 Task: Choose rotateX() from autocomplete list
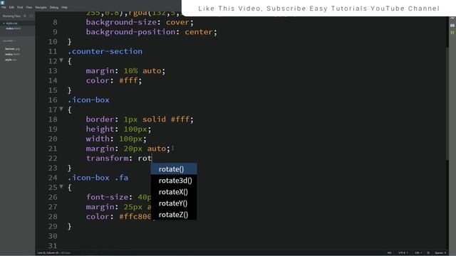(174, 192)
